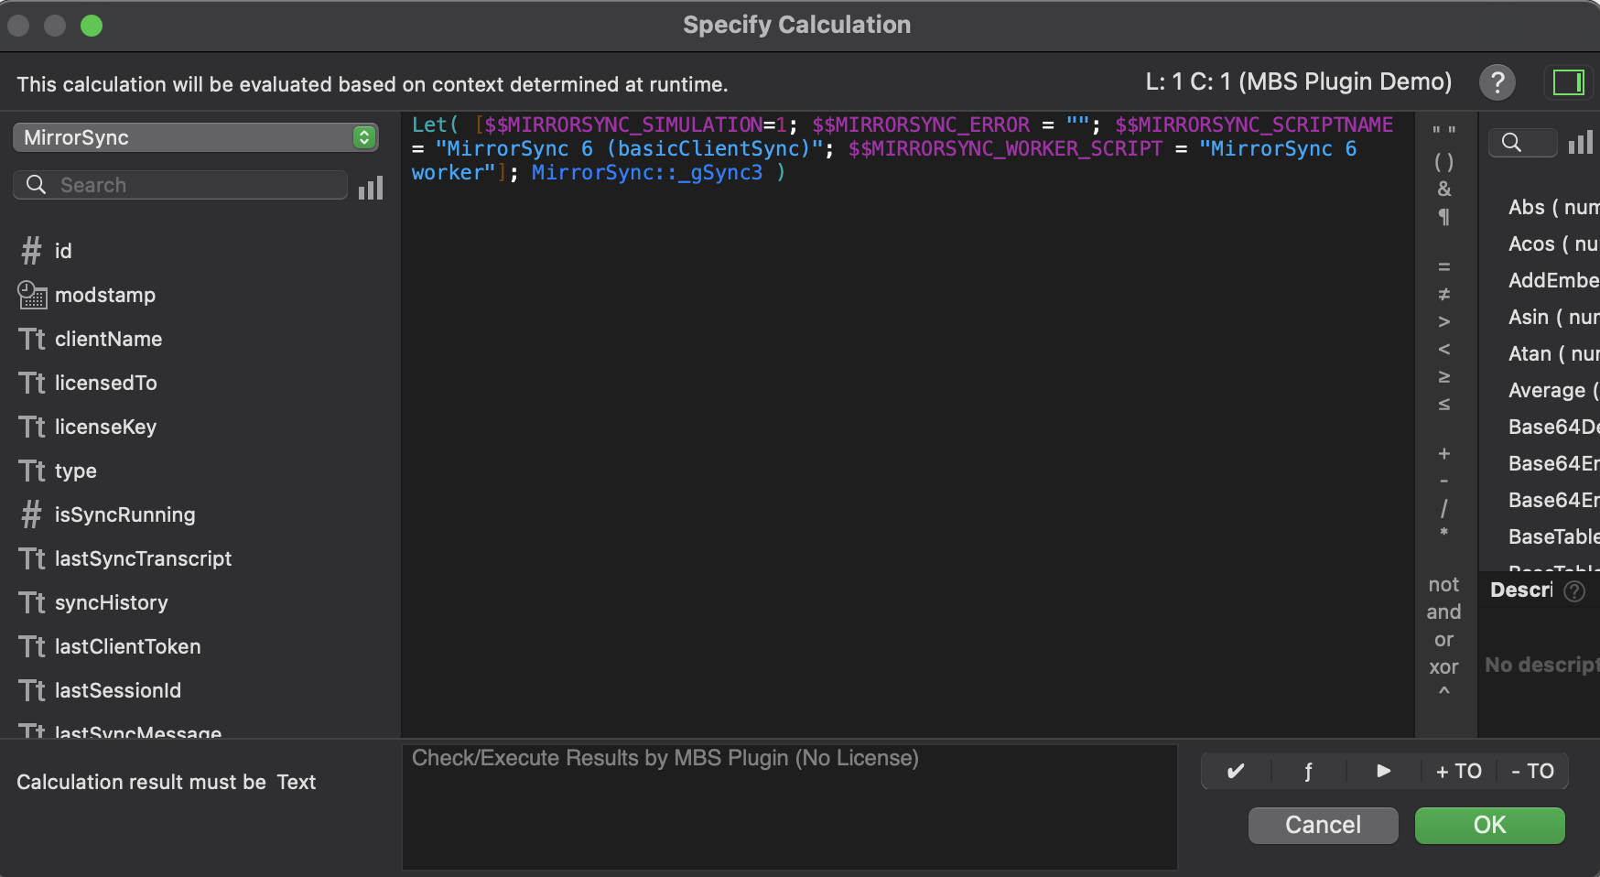Image resolution: width=1600 pixels, height=877 pixels.
Task: Click the function search magnifier field
Action: point(1523,142)
